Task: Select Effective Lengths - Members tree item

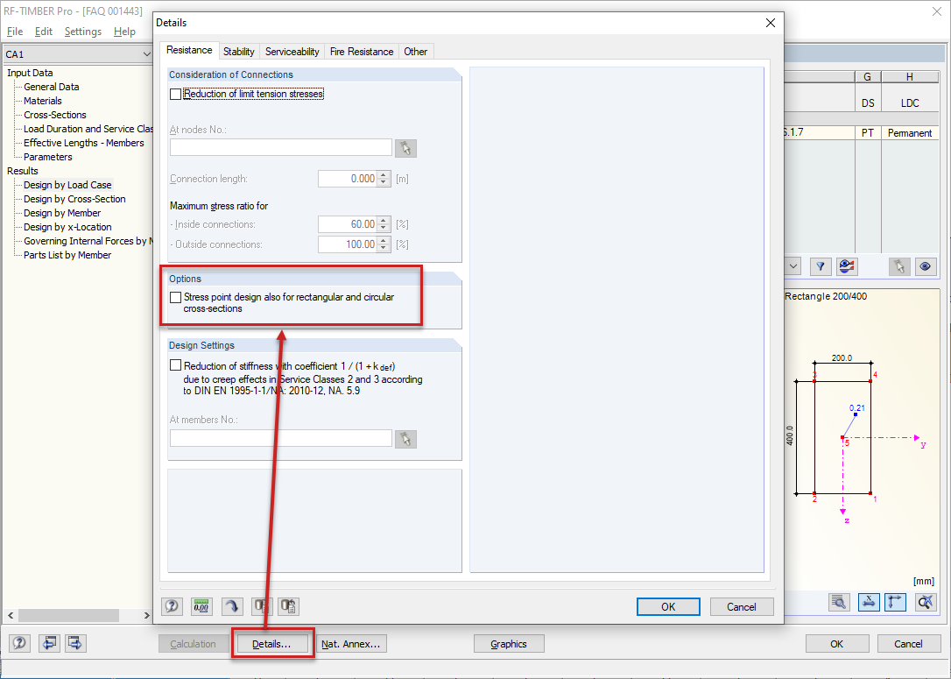Action: pyautogui.click(x=84, y=143)
